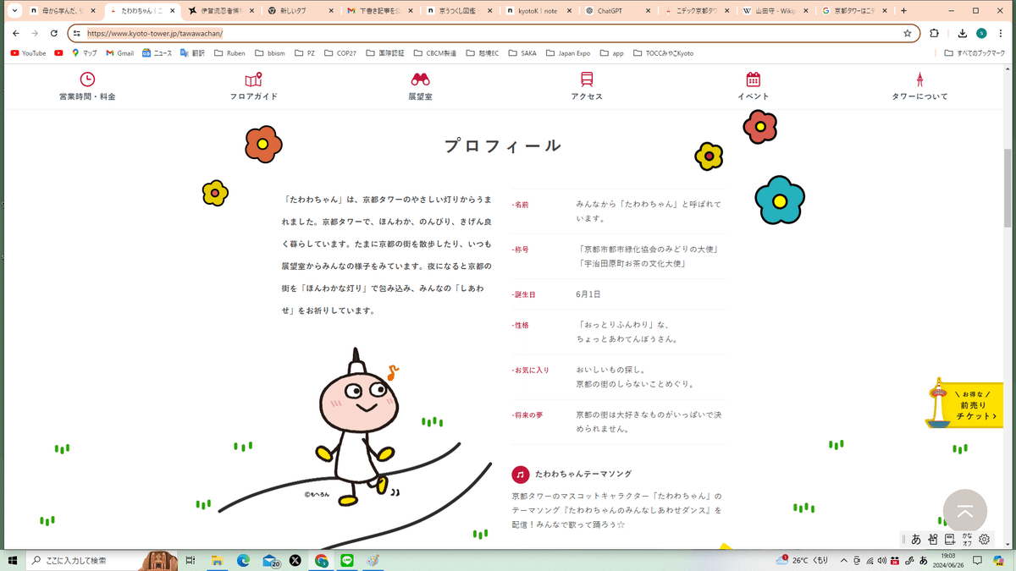Switch to the 母から学んだ note tab
The image size is (1016, 571).
pos(61,11)
